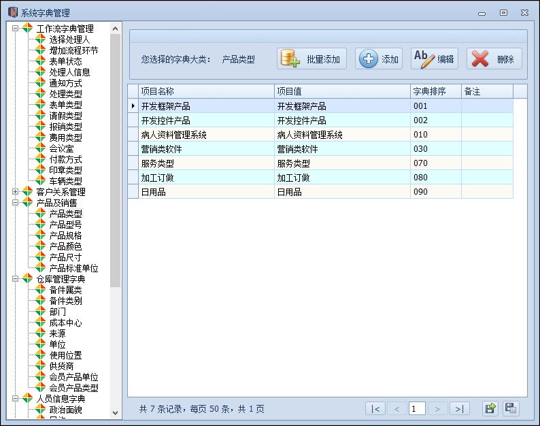Viewport: 540px width, 426px height.
Task: Click sort value 070 cell
Action: (x=436, y=163)
